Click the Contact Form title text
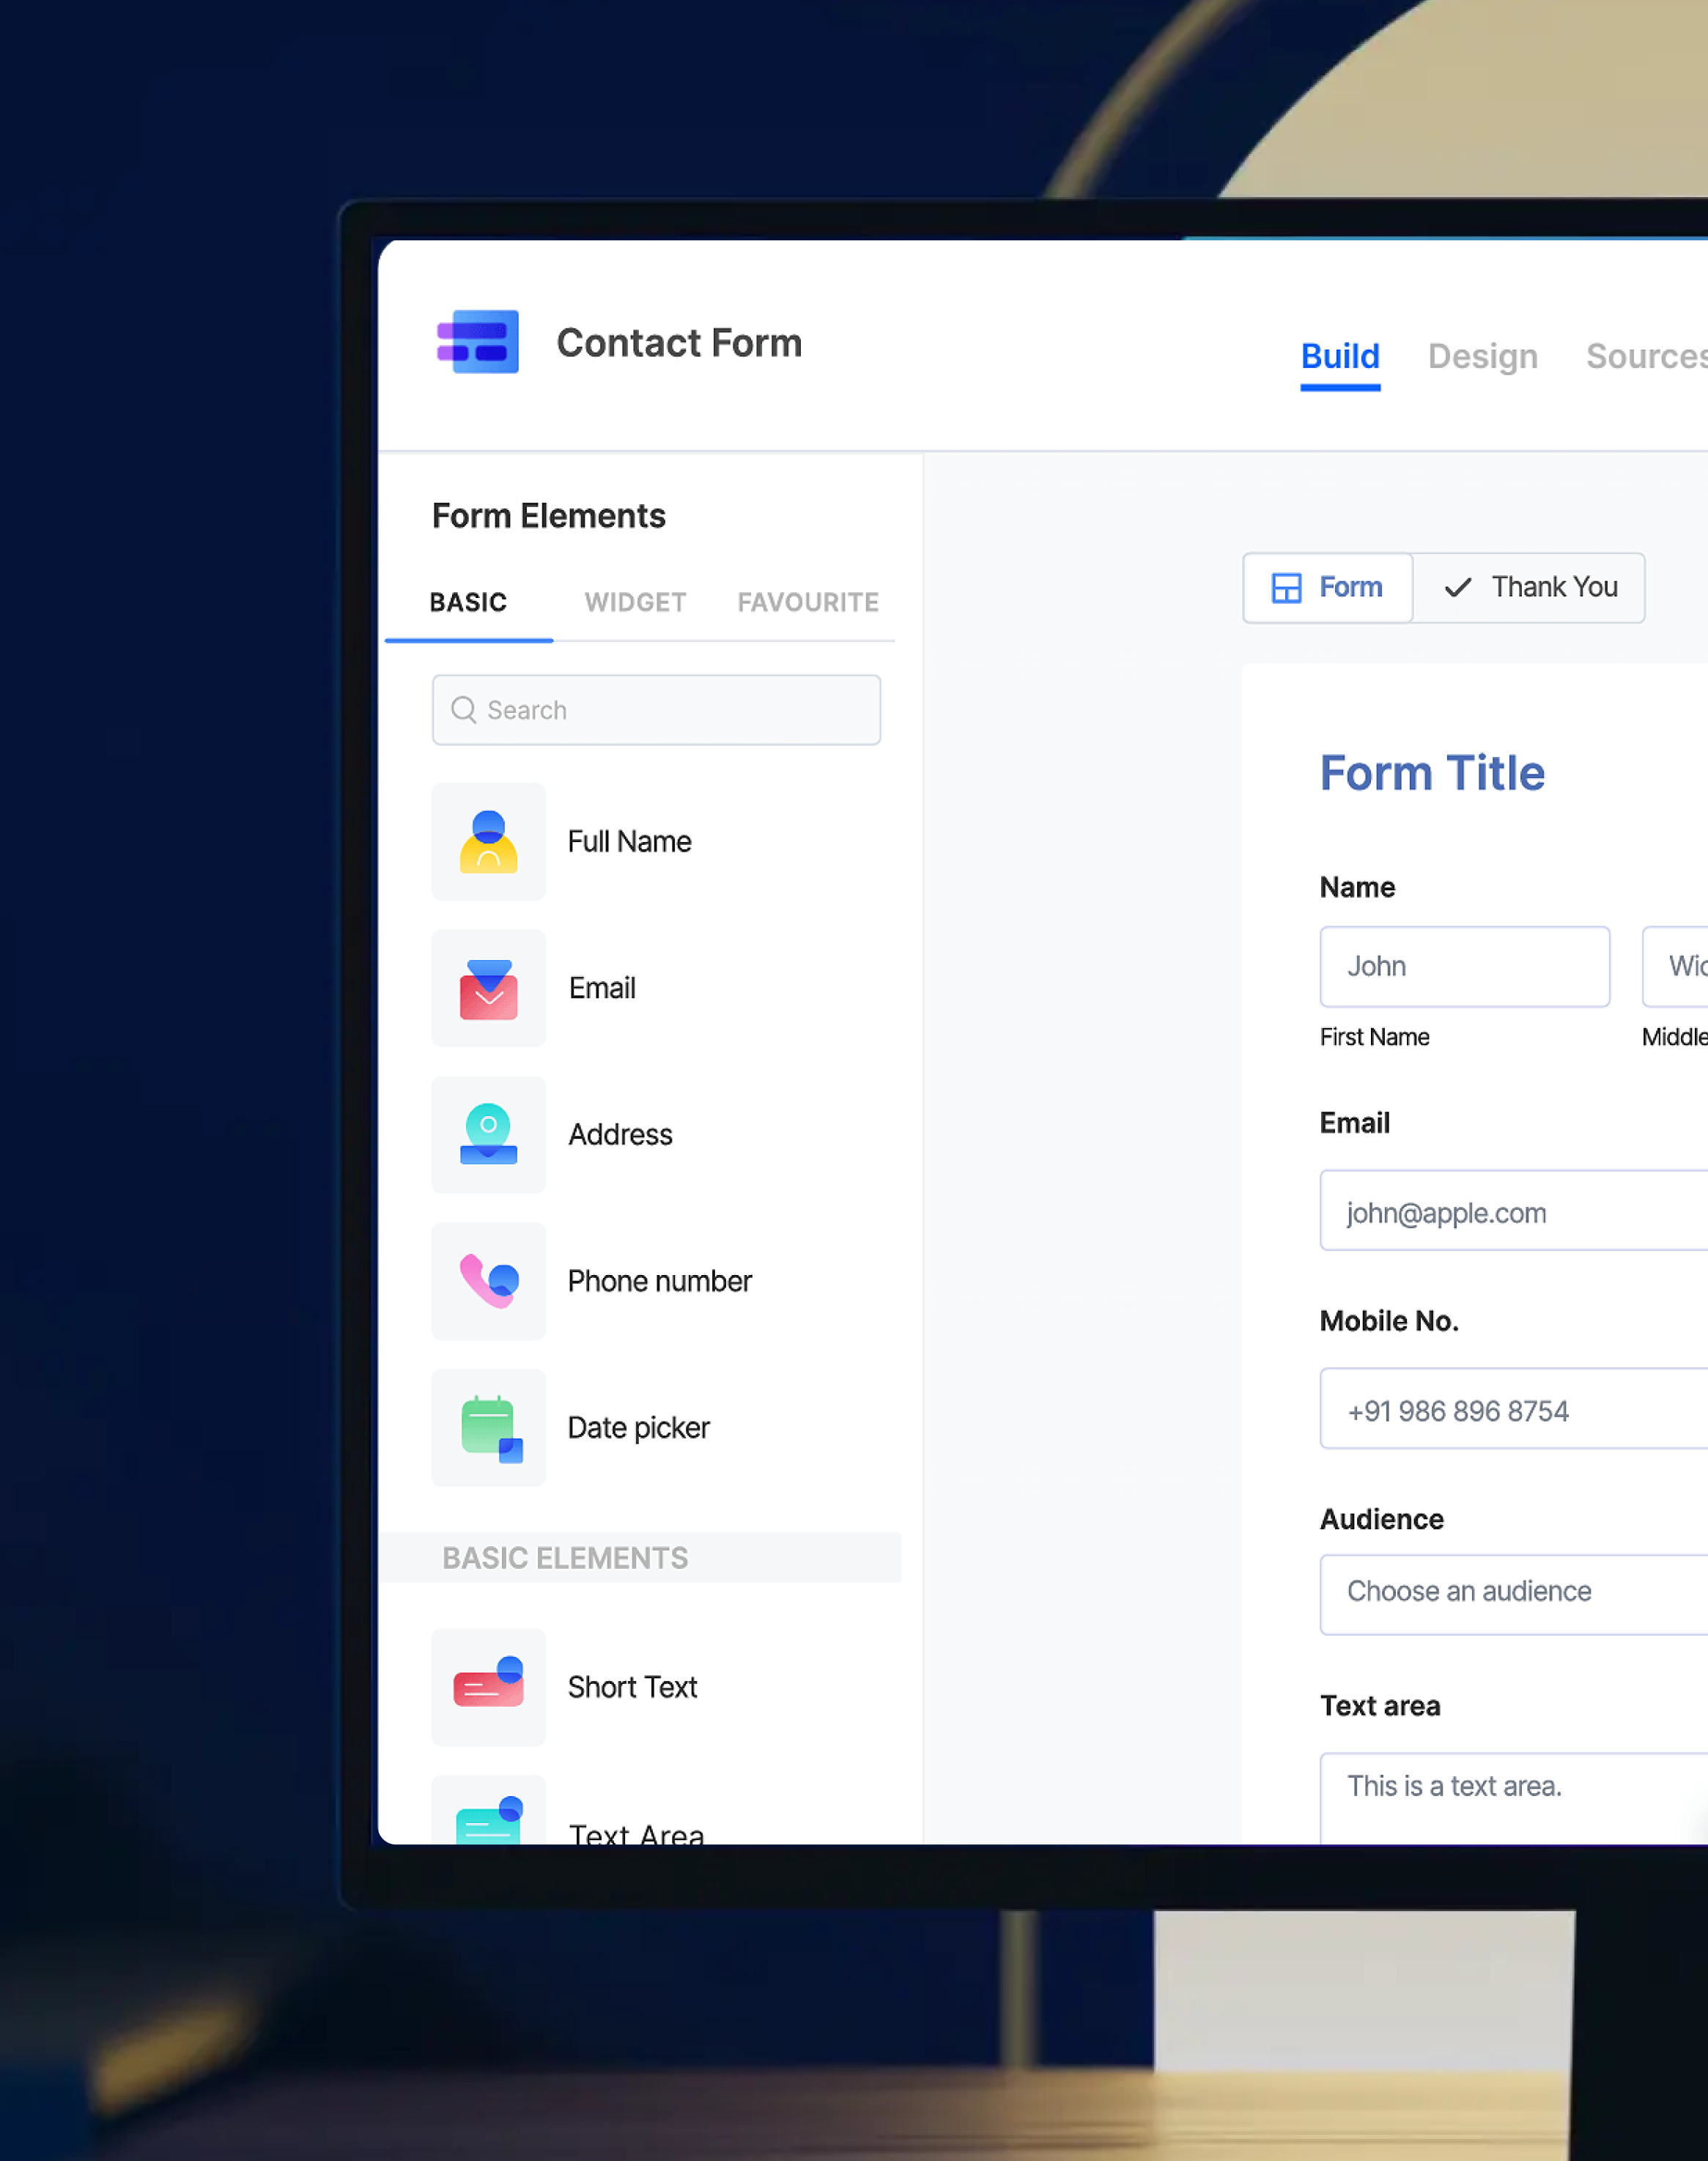 click(679, 343)
